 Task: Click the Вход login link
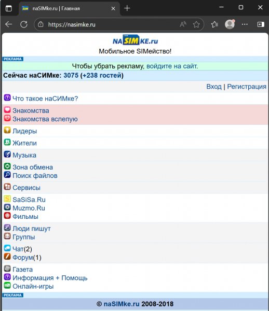point(214,87)
